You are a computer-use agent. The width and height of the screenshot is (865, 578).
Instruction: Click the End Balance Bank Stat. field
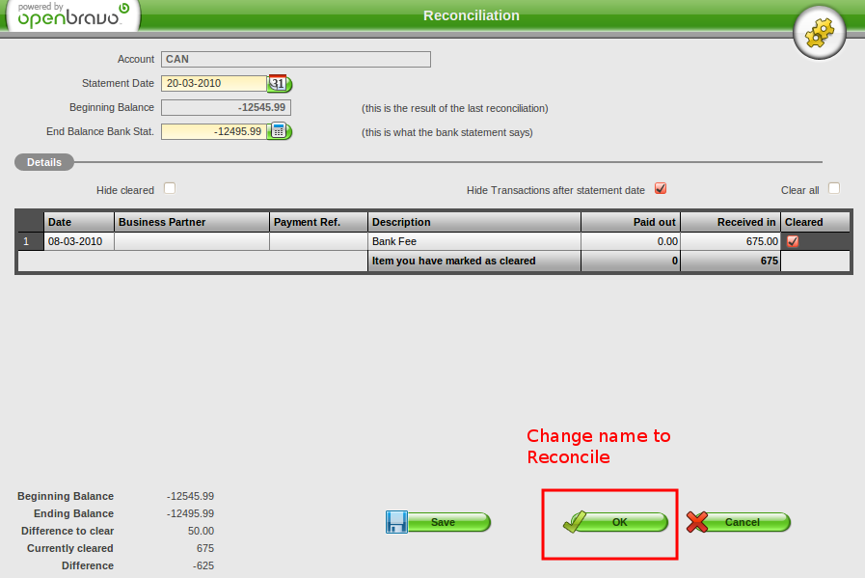[213, 131]
